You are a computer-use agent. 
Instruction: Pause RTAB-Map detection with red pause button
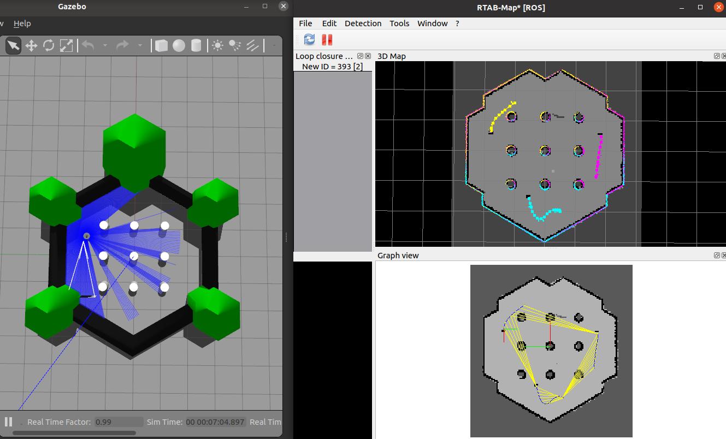(x=327, y=39)
